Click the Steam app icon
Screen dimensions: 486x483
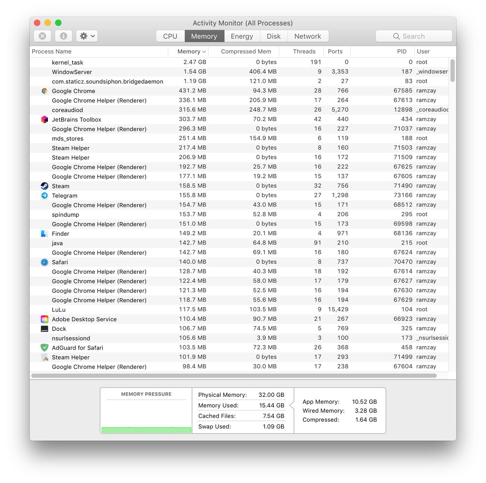point(44,186)
